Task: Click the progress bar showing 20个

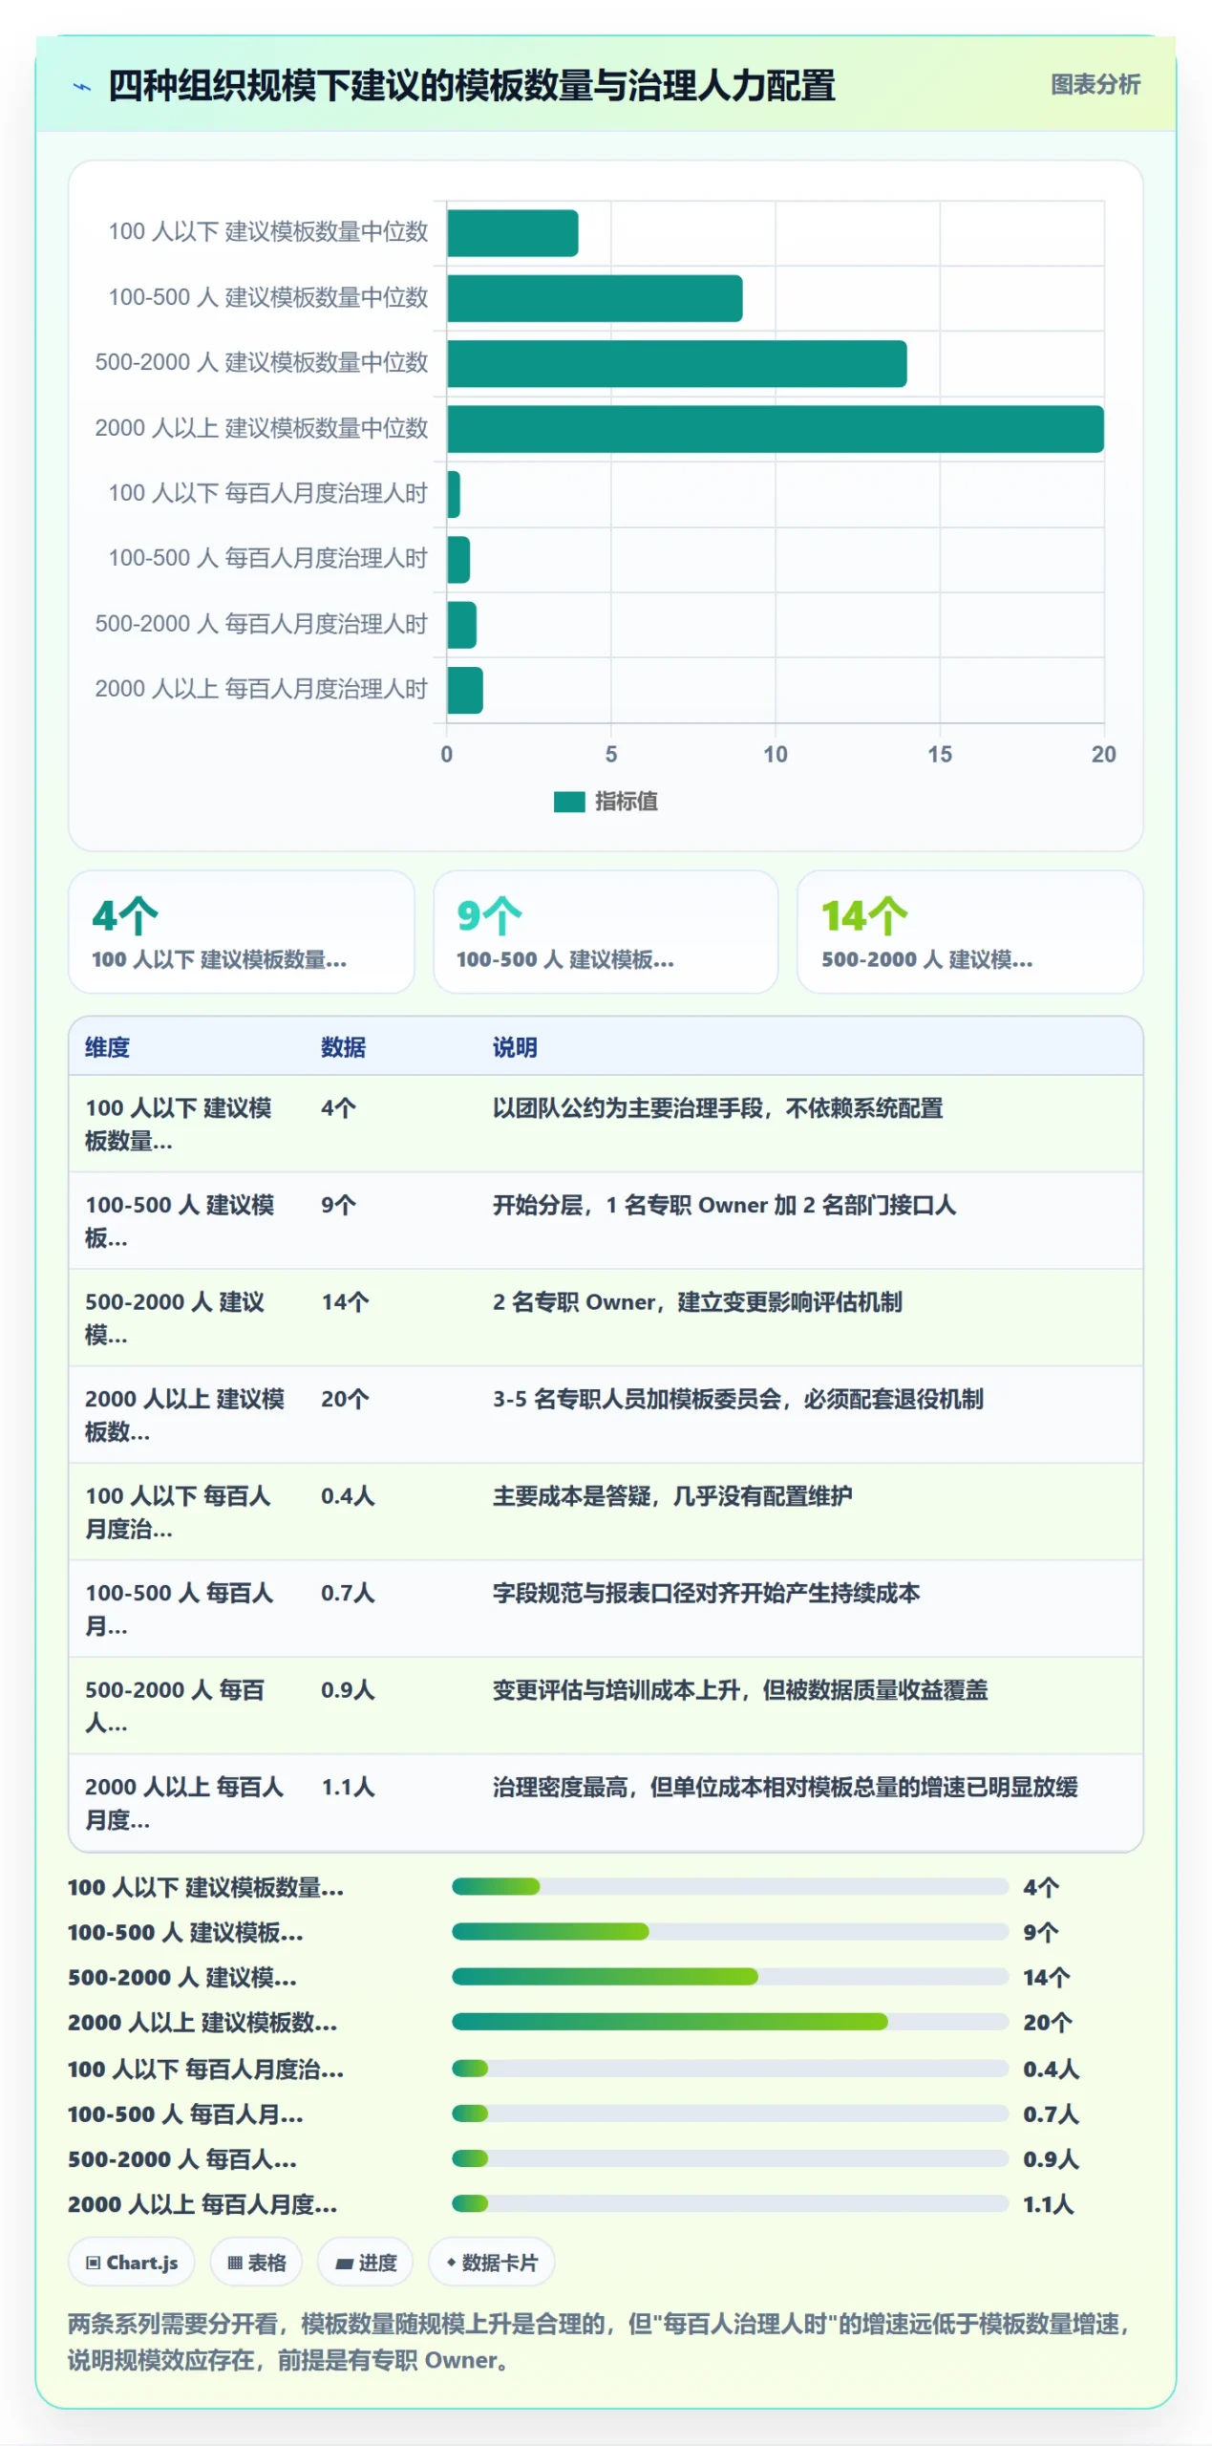Action: click(x=730, y=2020)
